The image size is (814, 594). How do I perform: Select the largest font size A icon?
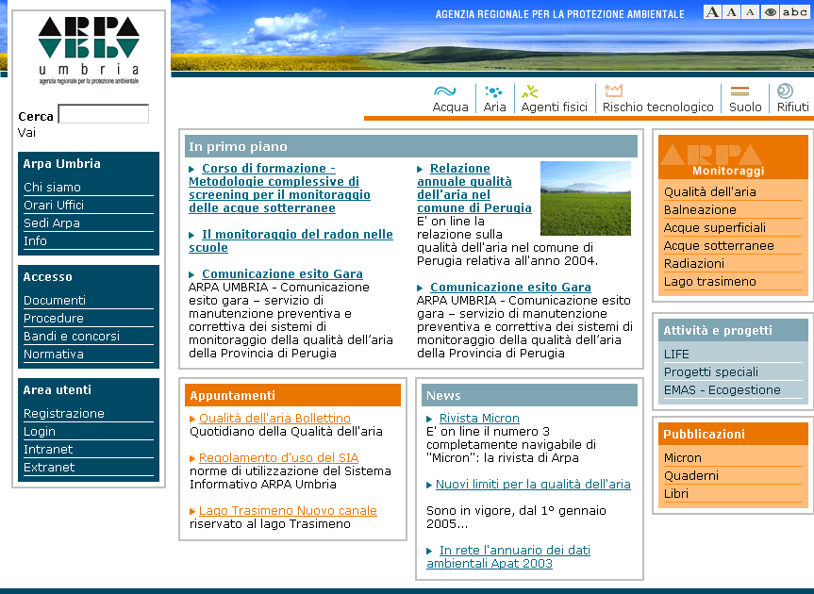point(712,12)
